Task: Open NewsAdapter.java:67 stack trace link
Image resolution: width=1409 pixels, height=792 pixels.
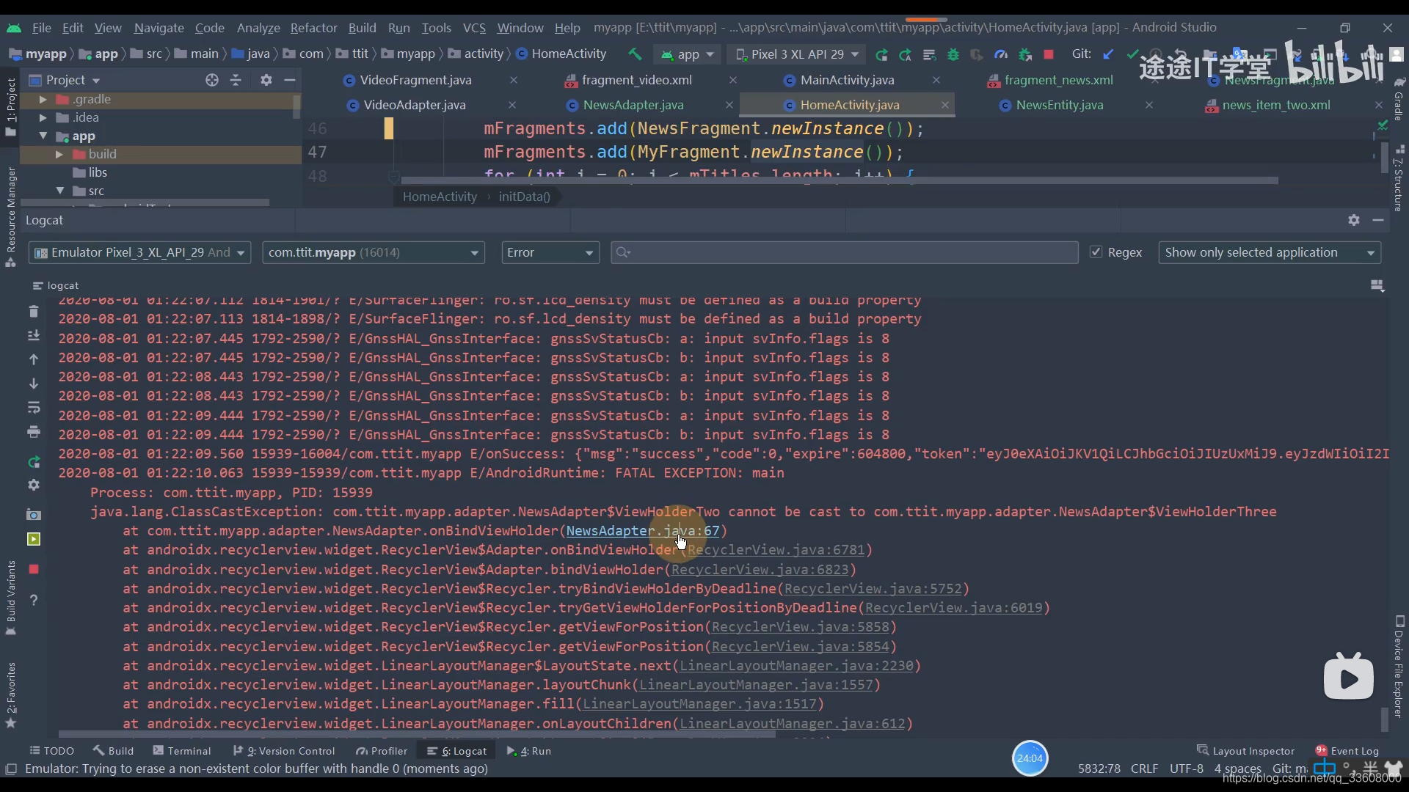Action: click(x=642, y=531)
